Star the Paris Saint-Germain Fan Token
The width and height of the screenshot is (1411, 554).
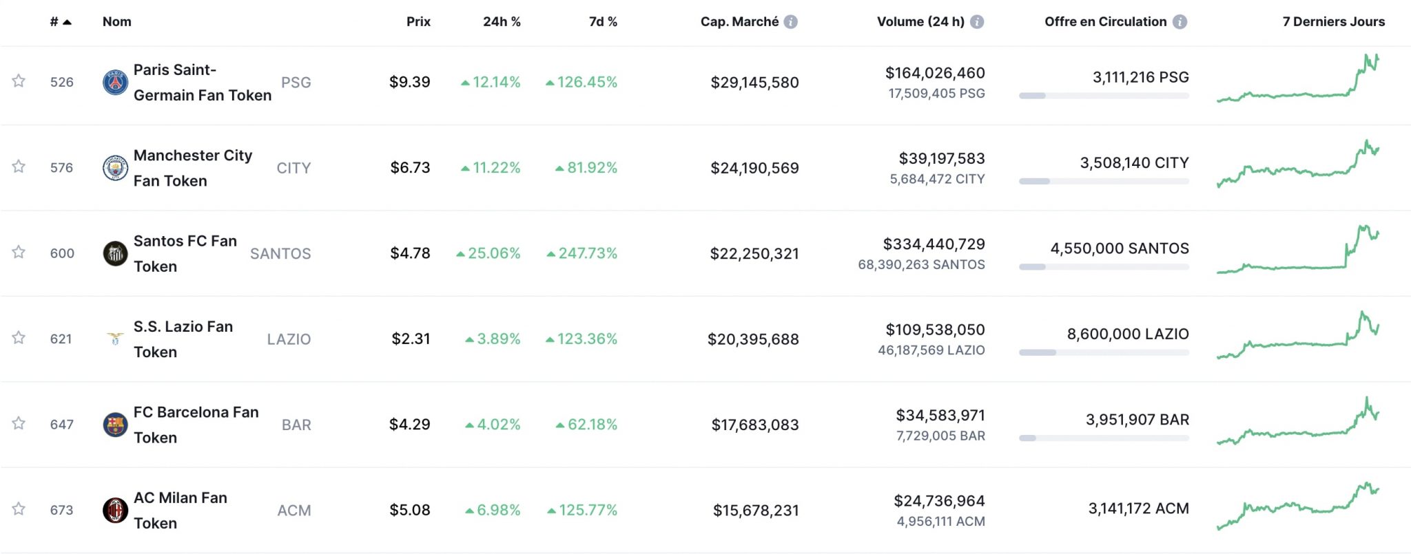(x=19, y=81)
